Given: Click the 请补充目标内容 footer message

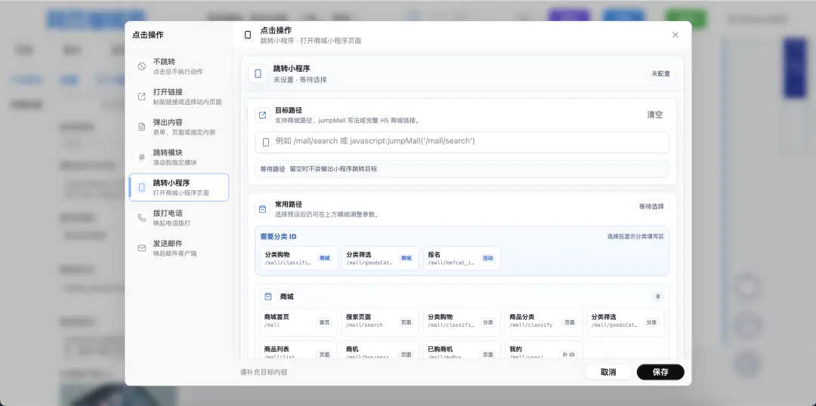Looking at the screenshot, I should click(x=264, y=372).
